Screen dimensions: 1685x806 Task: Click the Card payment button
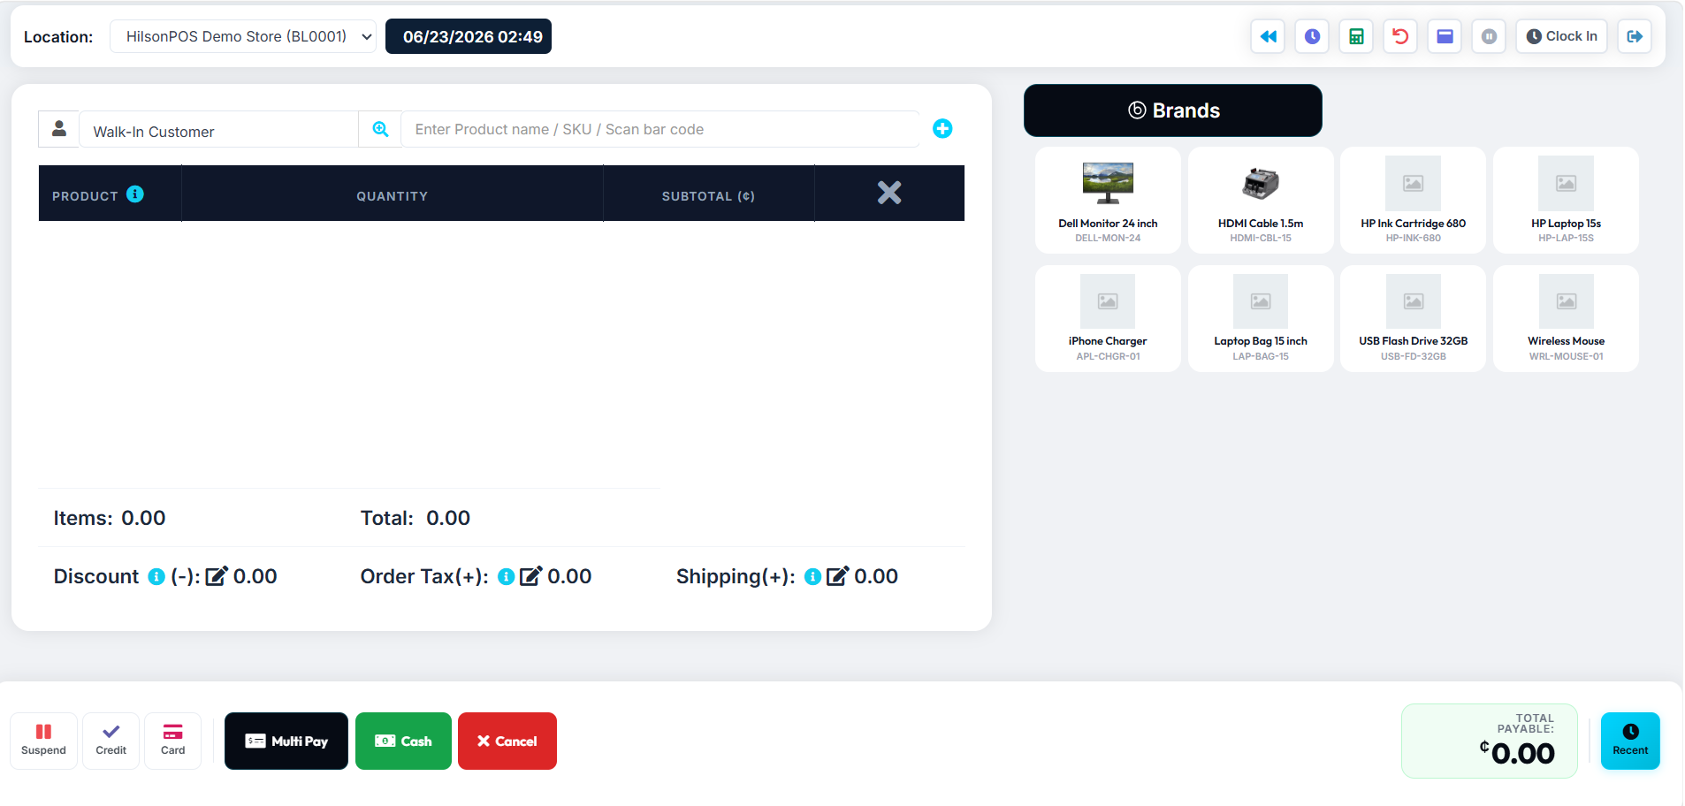(172, 741)
